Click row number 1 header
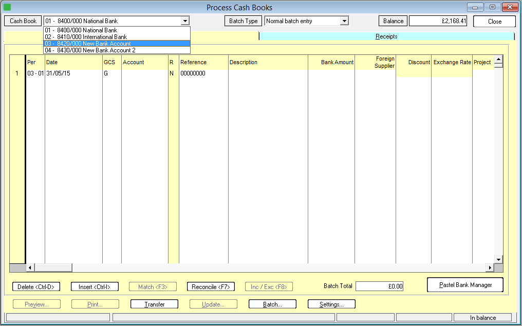The height and width of the screenshot is (326, 522). coord(17,73)
